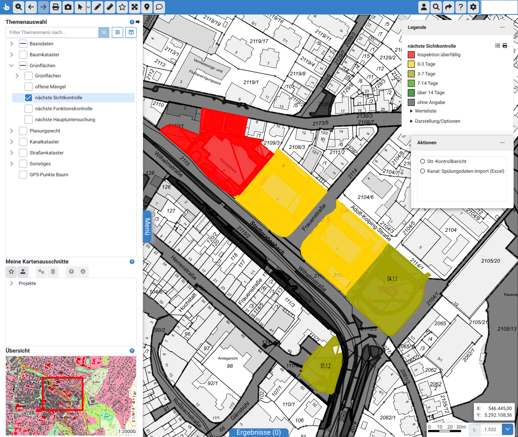Screen dimensions: 518x437
Task: Open the Ergebnisse (0) results tab
Action: (x=258, y=432)
